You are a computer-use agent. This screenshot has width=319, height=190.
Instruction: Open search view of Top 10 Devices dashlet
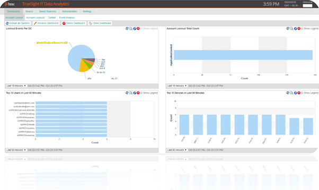point(291,93)
